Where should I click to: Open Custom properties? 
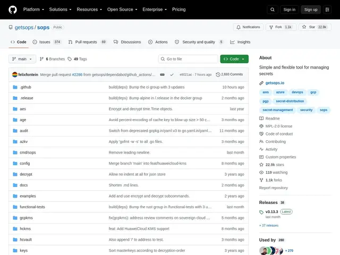tap(277, 157)
